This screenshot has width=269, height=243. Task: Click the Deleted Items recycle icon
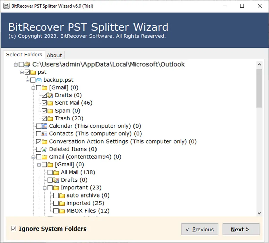(44, 149)
